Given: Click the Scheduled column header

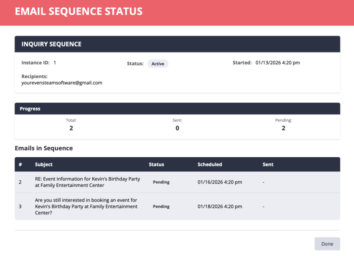Looking at the screenshot, I should (209, 165).
